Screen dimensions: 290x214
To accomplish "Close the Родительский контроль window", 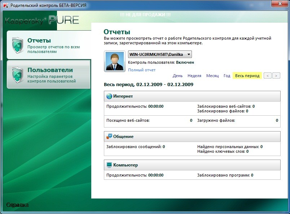I will (280, 3).
